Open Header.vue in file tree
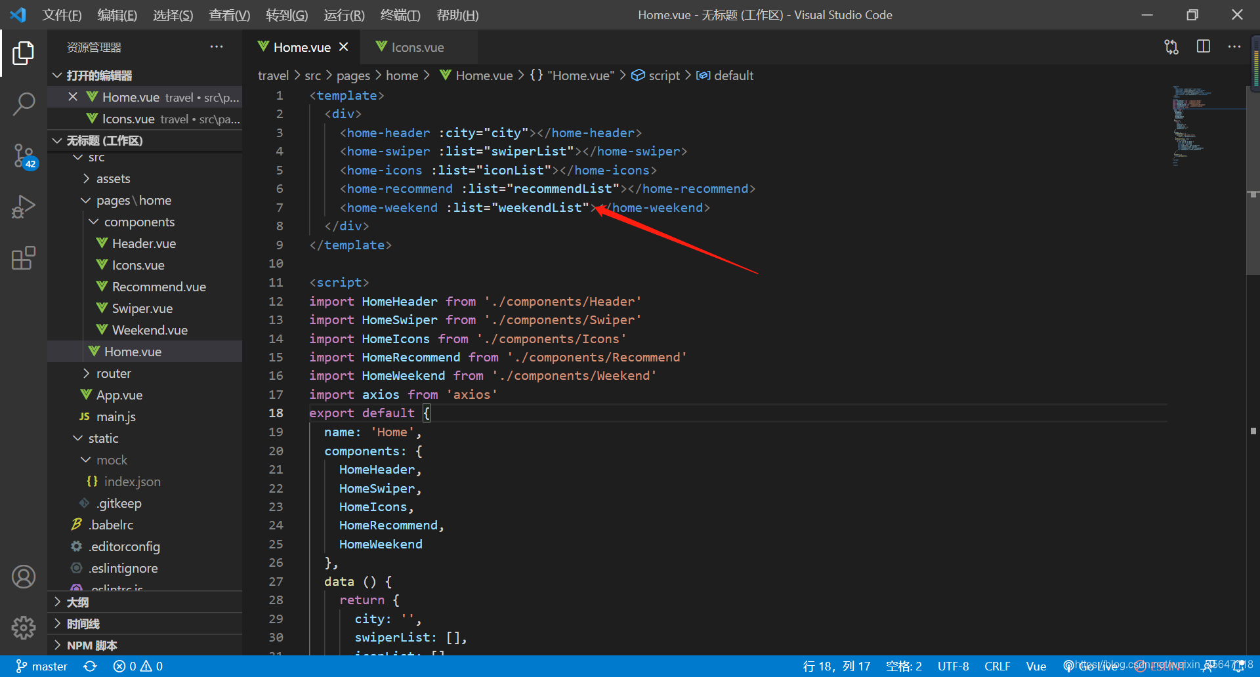 (x=144, y=243)
